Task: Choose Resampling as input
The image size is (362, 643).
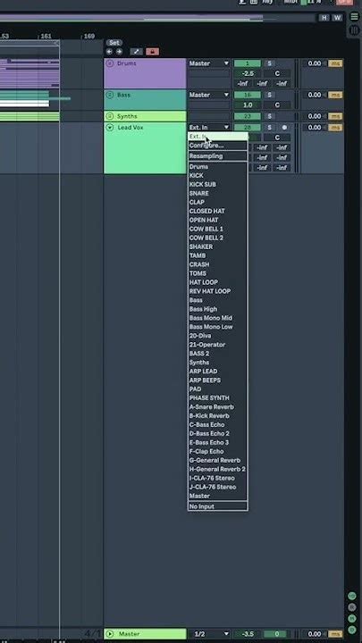Action: tap(218, 156)
